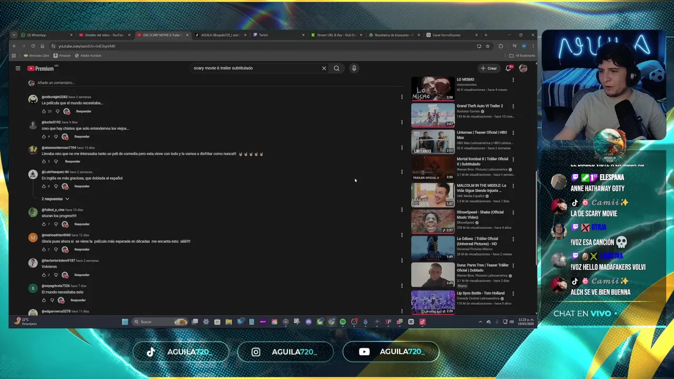Reply to @alexmonterroso7704 with Responder
The height and width of the screenshot is (379, 674).
(x=72, y=162)
